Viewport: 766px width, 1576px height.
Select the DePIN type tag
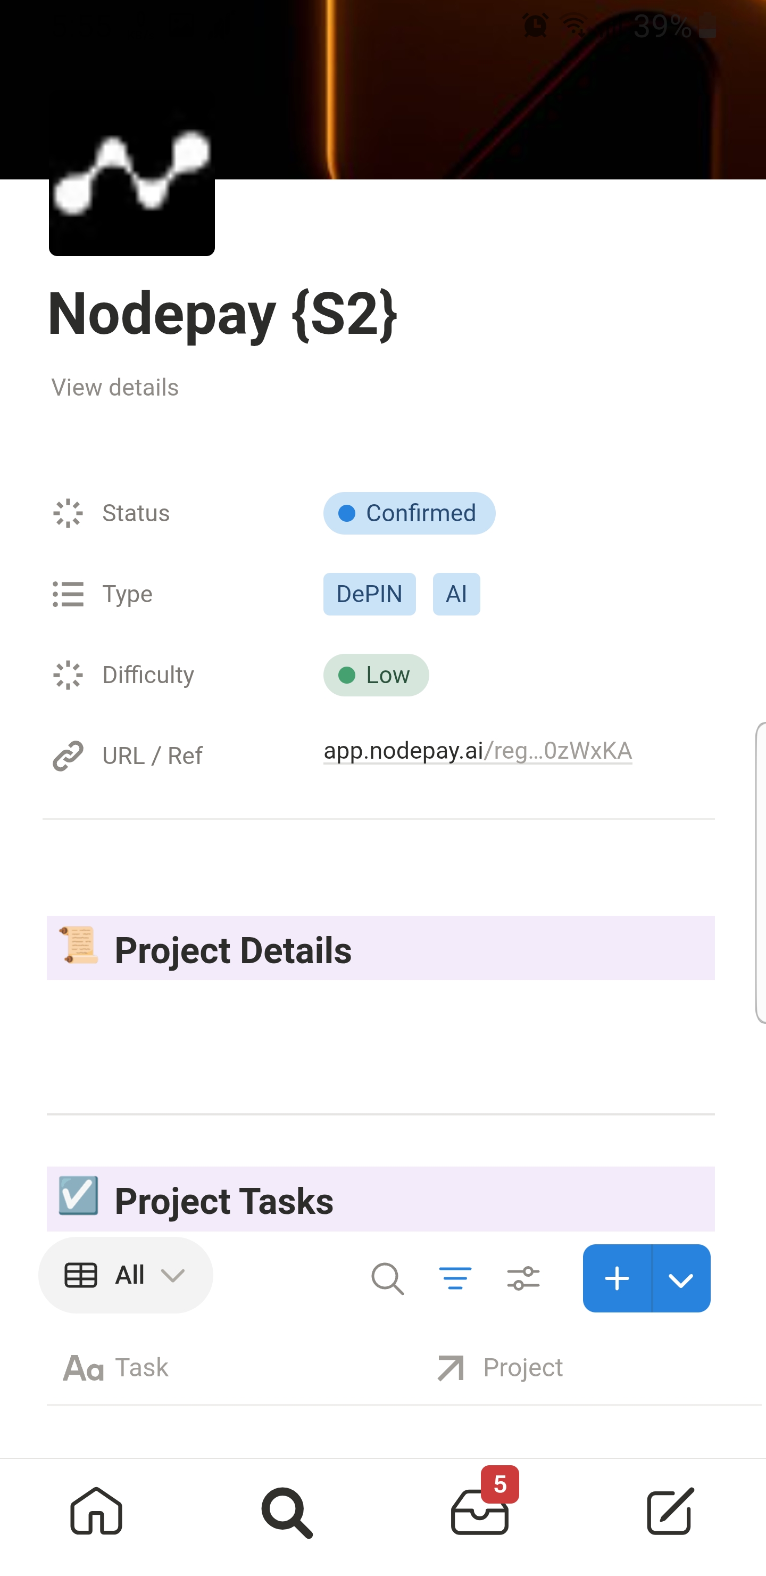click(369, 594)
